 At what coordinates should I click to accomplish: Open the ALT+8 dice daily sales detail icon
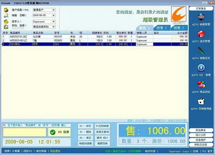(x=201, y=101)
